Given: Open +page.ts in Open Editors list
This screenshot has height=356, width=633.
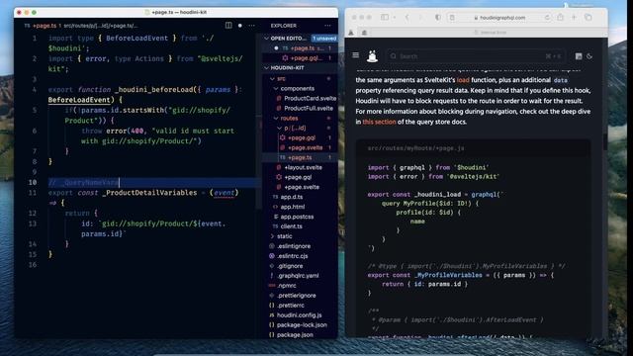Looking at the screenshot, I should coord(300,48).
